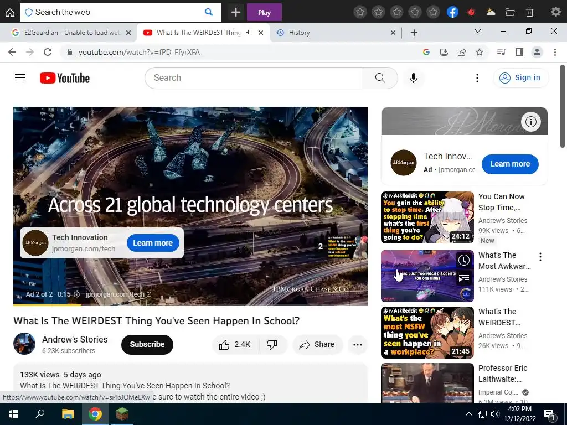The image size is (567, 425).
Task: Open the settings gear icon
Action: (555, 12)
